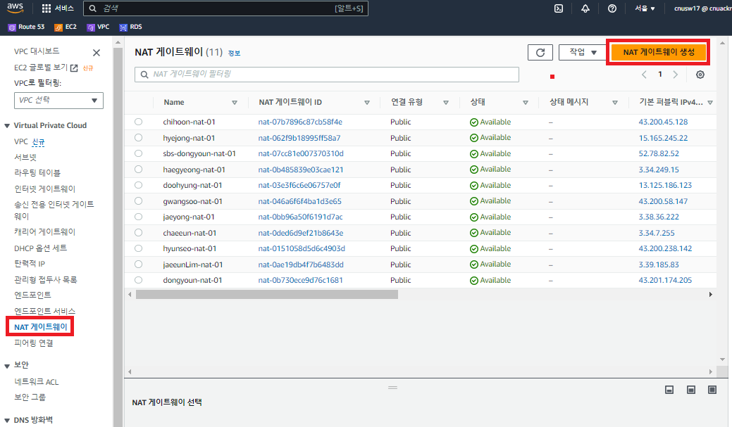732x427 pixels.
Task: Collapse the DNS 방화벽 section
Action: click(x=7, y=421)
